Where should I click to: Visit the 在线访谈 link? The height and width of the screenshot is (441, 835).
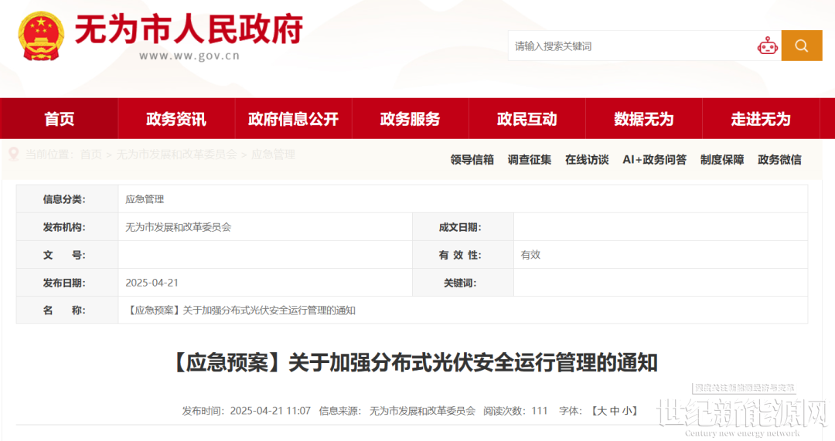click(587, 160)
